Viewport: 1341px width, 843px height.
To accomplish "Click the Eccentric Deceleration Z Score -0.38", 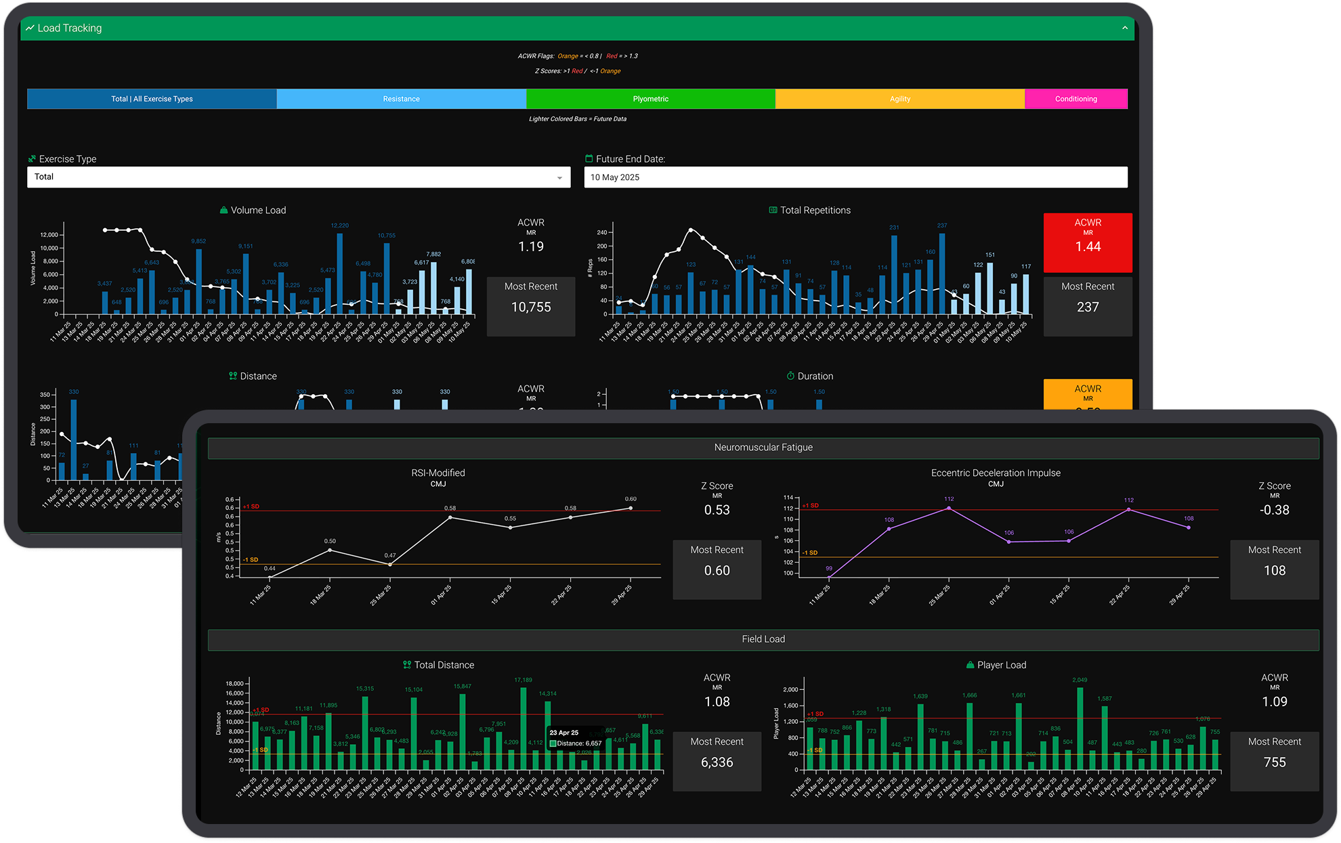I will 1275,510.
